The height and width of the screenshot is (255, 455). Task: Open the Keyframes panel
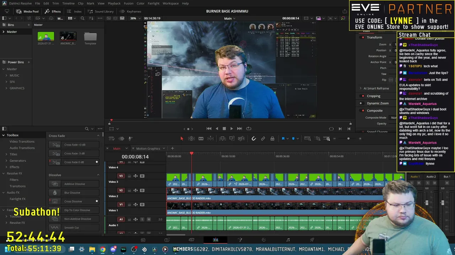tap(130, 11)
